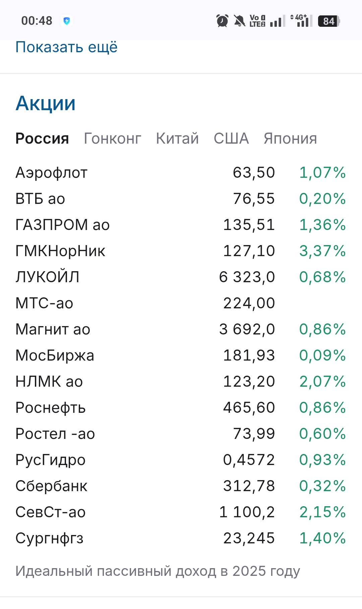
Task: Open the "Акции" section heading
Action: coord(46,103)
